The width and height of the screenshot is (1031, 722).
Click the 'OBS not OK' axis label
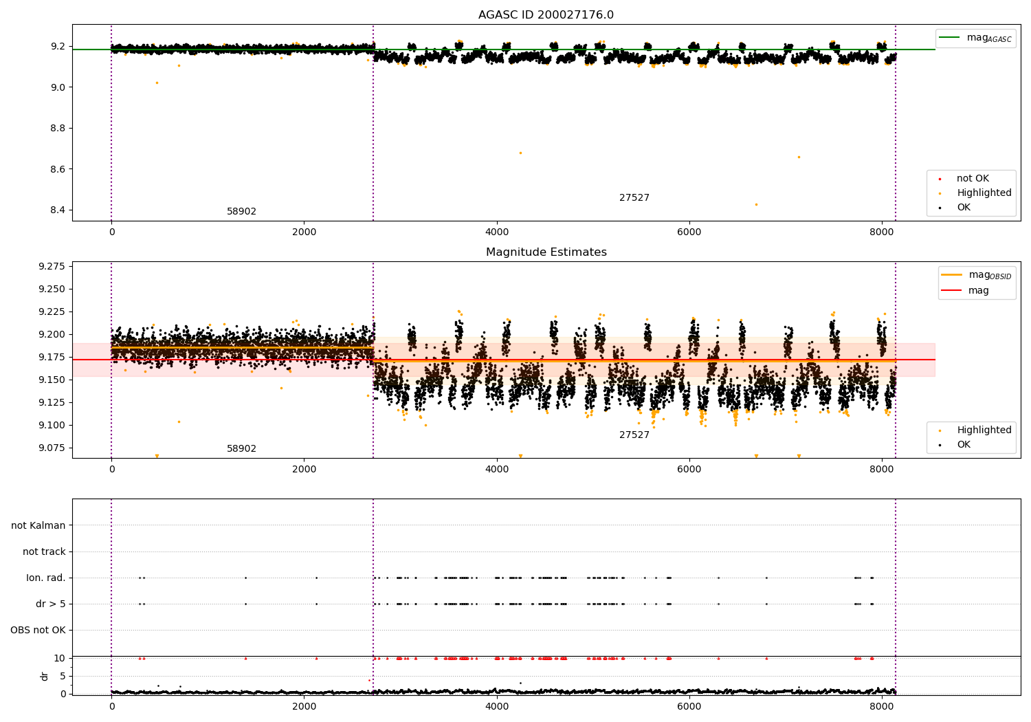[x=38, y=631]
